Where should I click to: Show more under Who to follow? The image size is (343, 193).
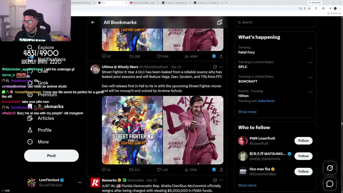[x=247, y=185]
